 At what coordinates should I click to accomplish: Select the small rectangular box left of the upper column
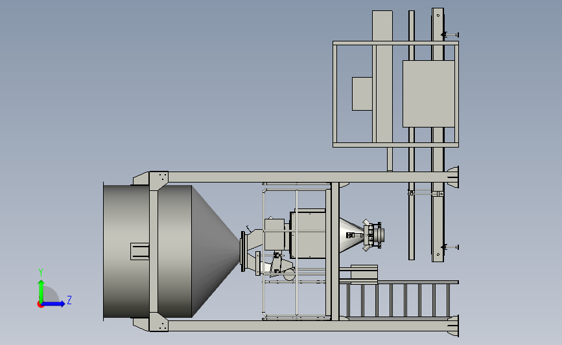362,94
